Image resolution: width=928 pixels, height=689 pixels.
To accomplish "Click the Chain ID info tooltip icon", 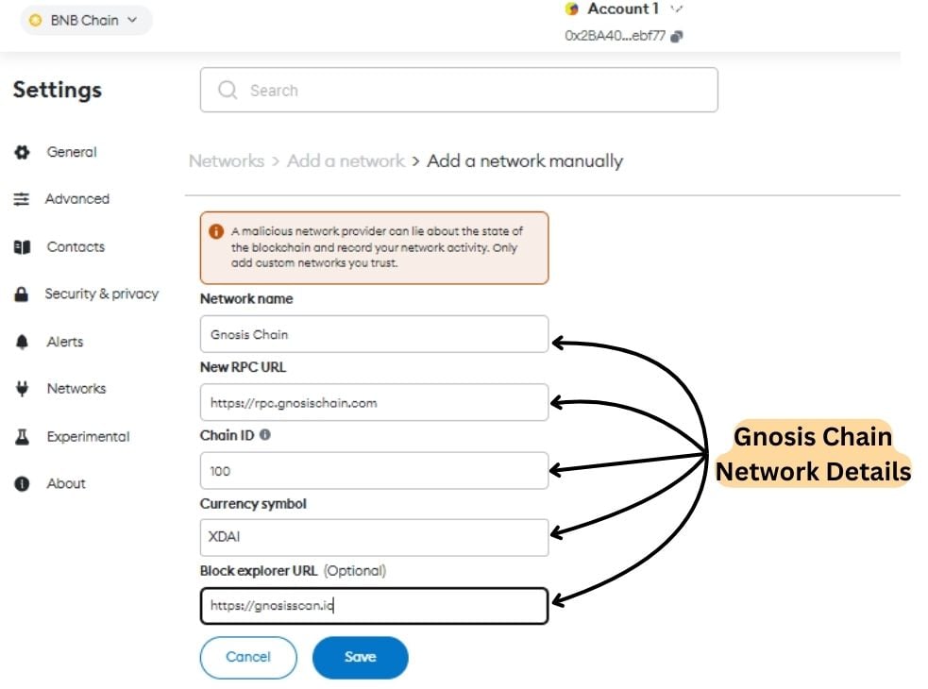I will [265, 434].
